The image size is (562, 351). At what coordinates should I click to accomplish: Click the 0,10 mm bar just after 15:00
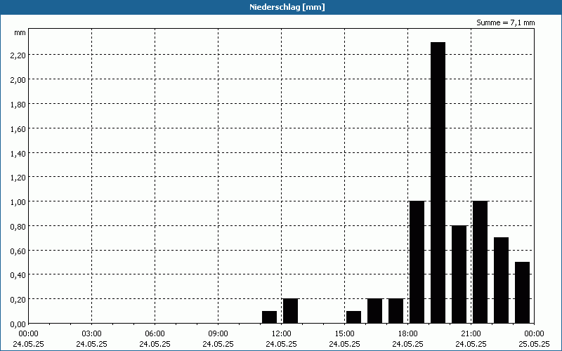click(x=354, y=317)
